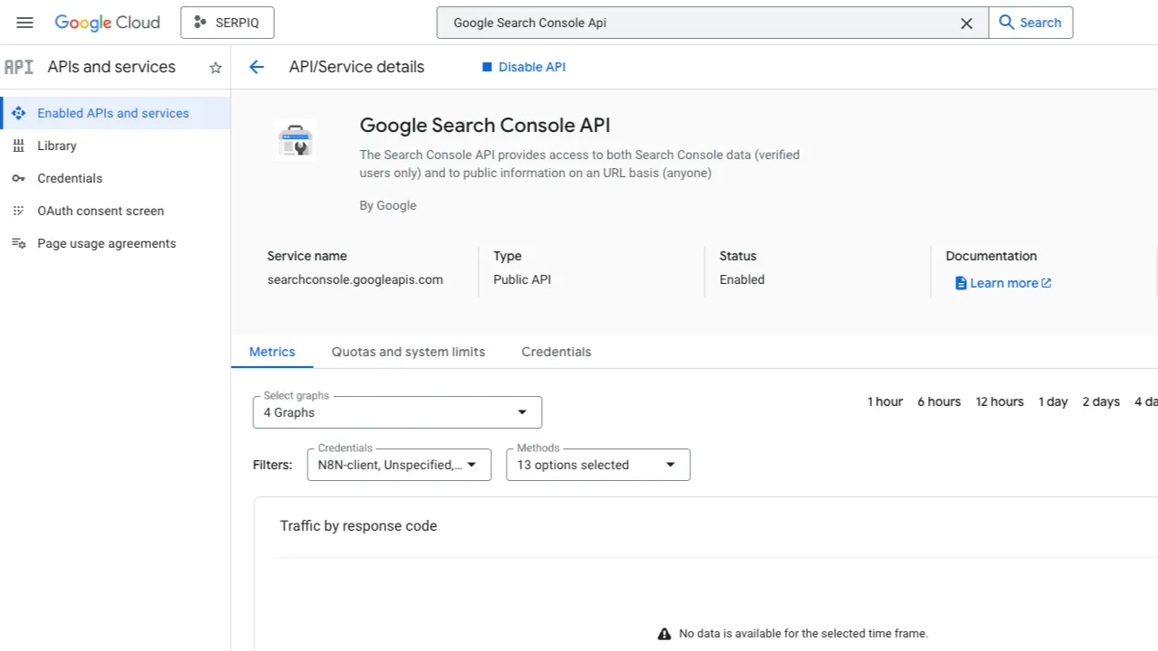
Task: Switch to the Credentials tab
Action: point(555,352)
